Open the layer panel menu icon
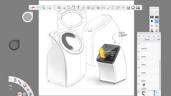 coord(158,36)
